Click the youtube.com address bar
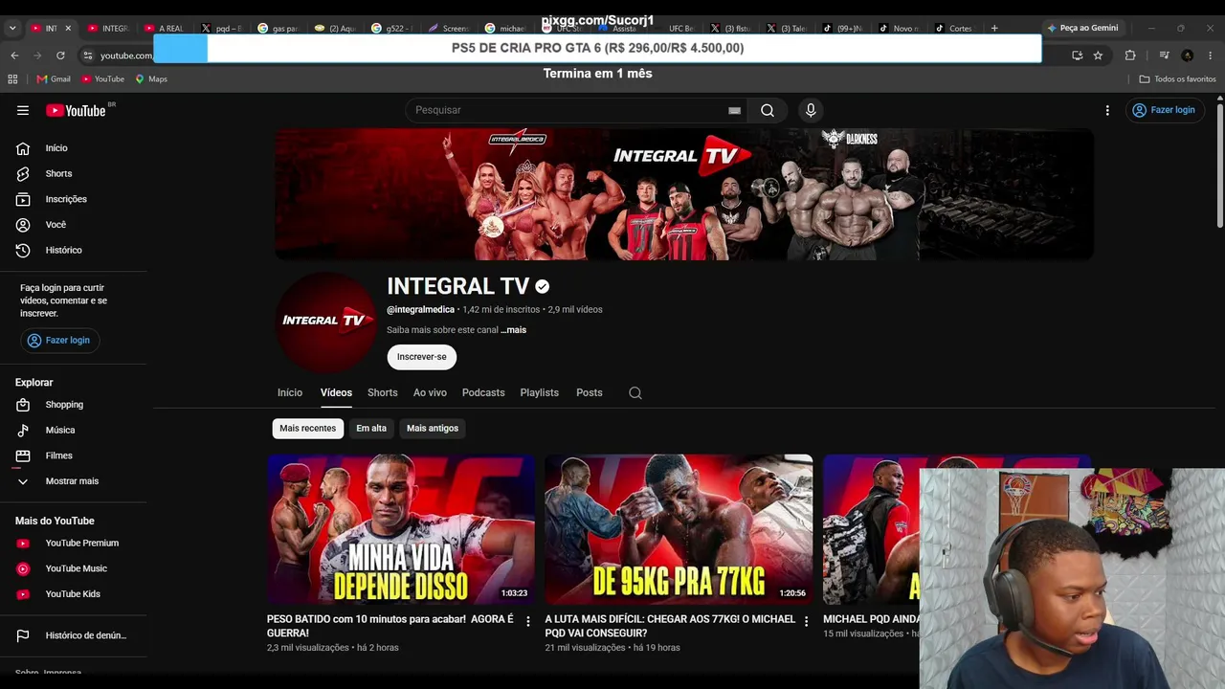 (x=126, y=56)
